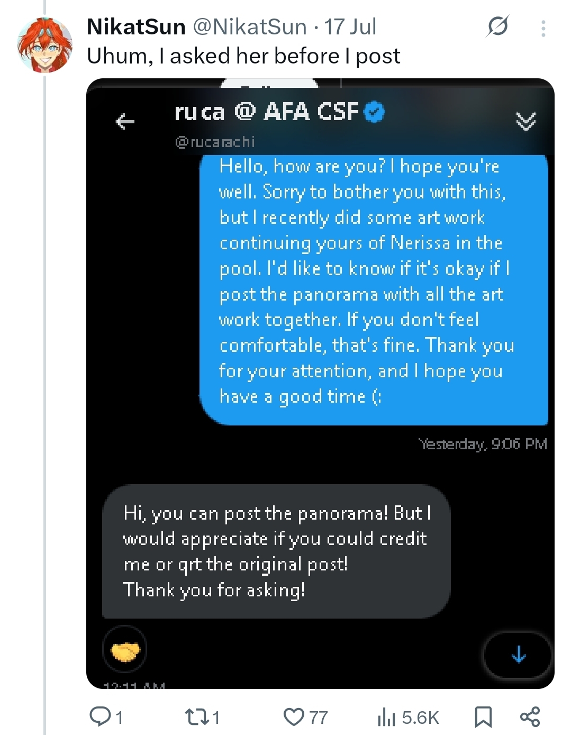Tap the verified badge next to ruca
571x735 pixels.
pos(375,112)
